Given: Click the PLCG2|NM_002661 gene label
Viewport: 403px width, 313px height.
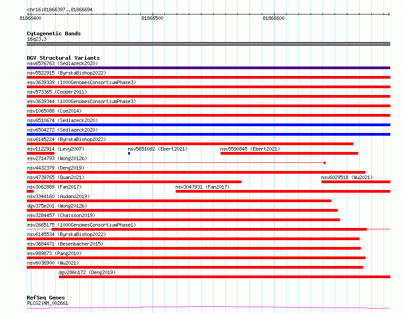Looking at the screenshot, I should (x=48, y=303).
